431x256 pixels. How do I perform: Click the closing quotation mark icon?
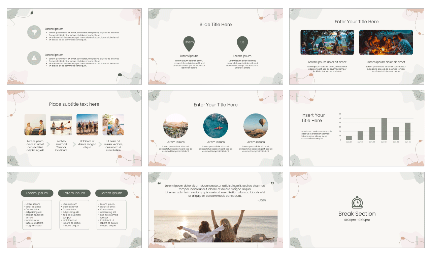[x=272, y=184]
